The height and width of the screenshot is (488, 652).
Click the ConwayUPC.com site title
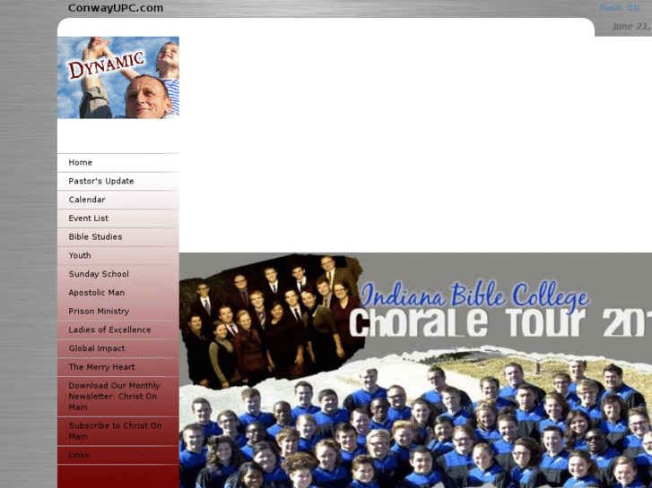coord(116,8)
